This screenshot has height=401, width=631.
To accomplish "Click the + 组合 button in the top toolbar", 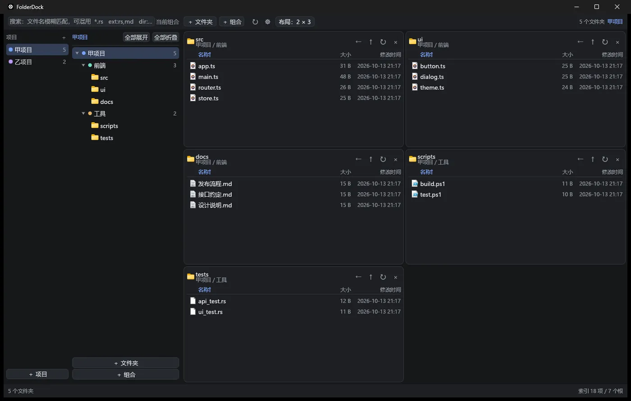I will [x=233, y=22].
